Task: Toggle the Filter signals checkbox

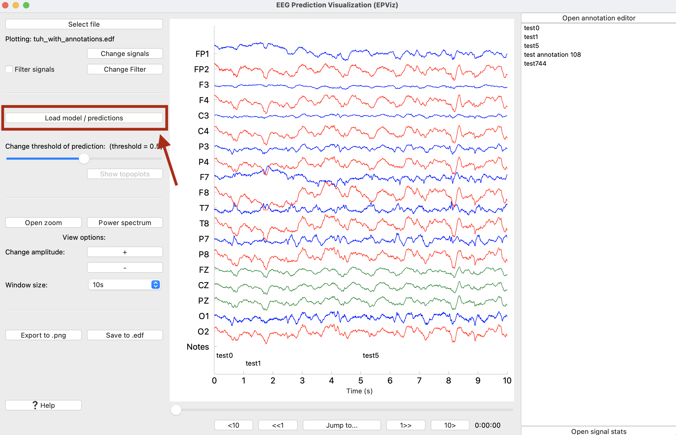Action: coord(9,69)
